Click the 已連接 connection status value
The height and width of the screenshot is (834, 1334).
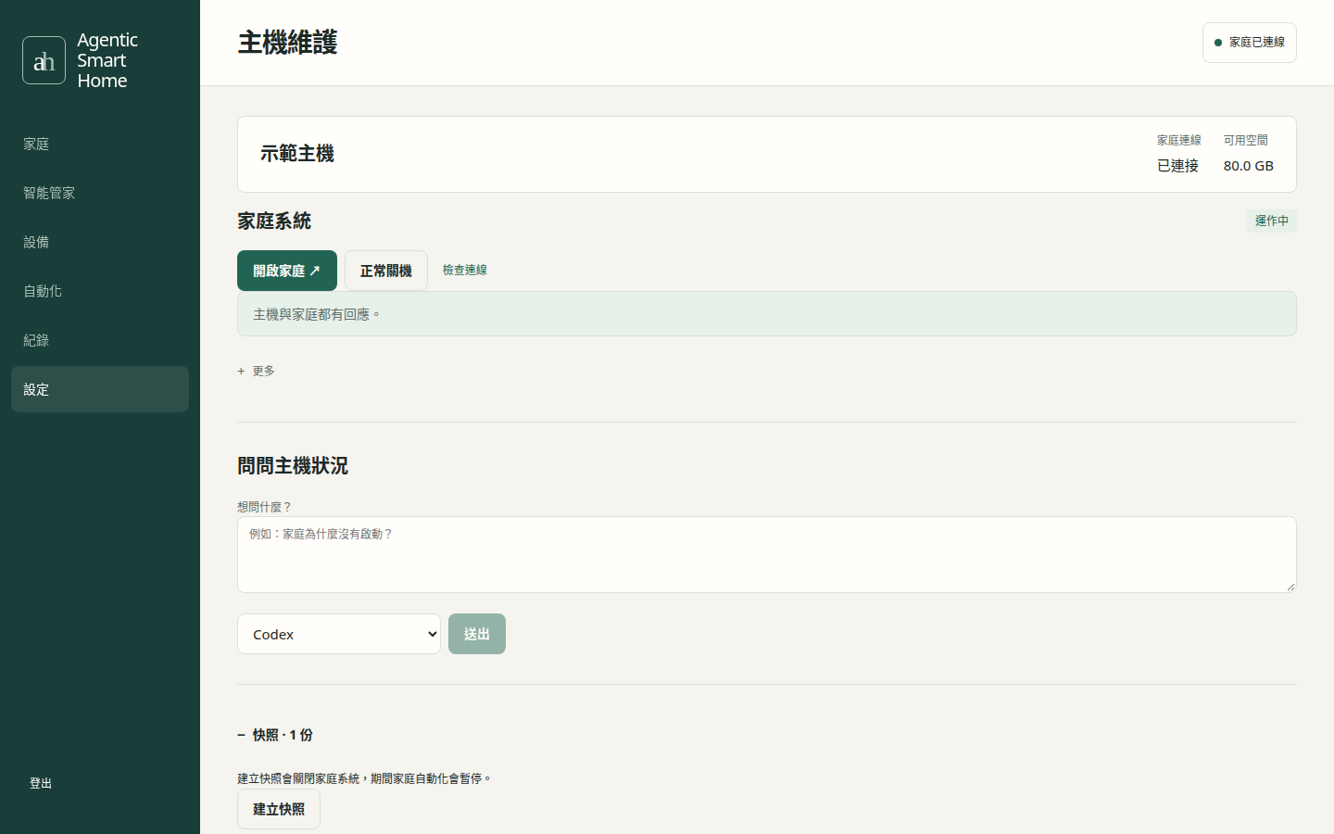pyautogui.click(x=1178, y=166)
